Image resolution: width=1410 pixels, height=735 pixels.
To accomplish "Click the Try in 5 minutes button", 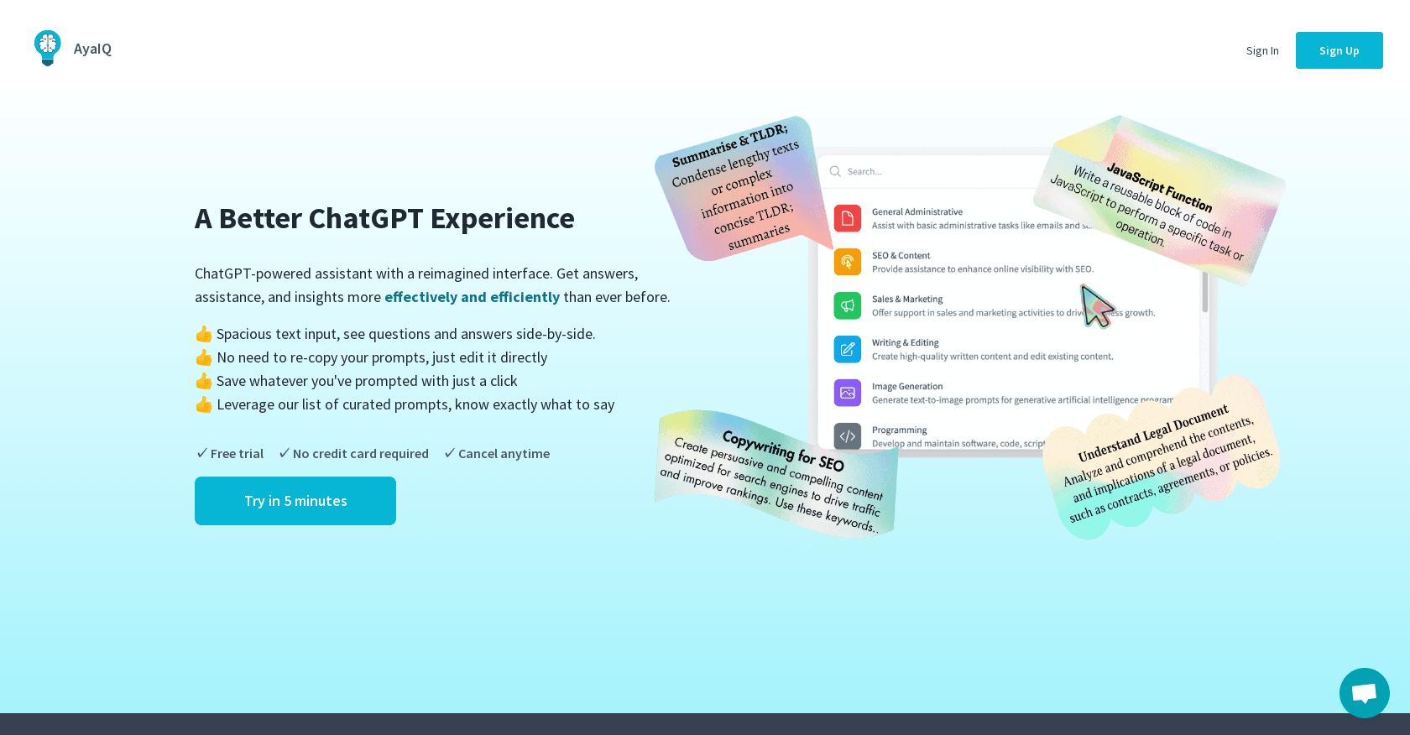I will click(x=295, y=501).
